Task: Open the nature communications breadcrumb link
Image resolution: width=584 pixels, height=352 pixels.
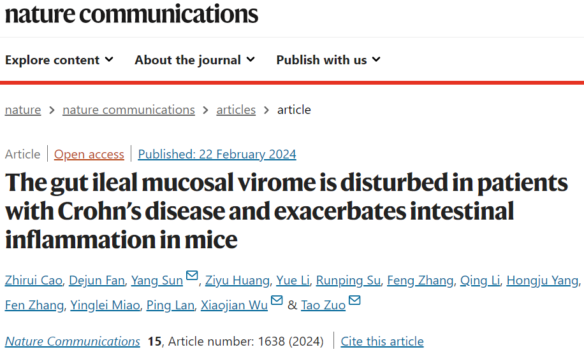Action: click(129, 109)
